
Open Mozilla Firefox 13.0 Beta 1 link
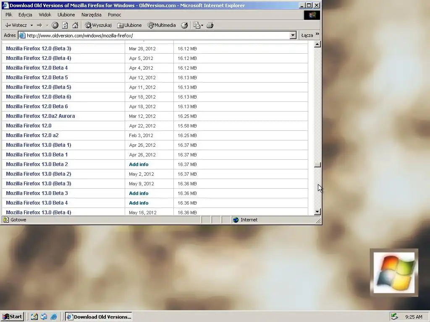(x=37, y=154)
